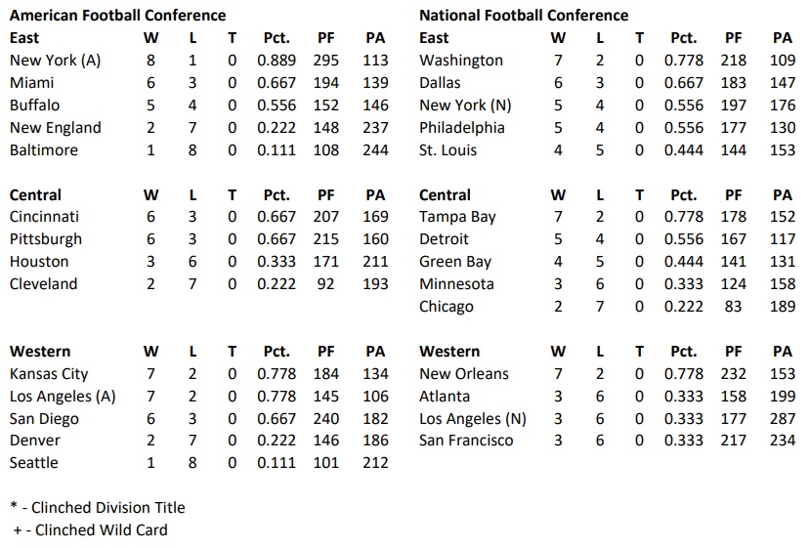The width and height of the screenshot is (809, 548).
Task: Click the Pittsburgh team name
Action: pos(46,239)
